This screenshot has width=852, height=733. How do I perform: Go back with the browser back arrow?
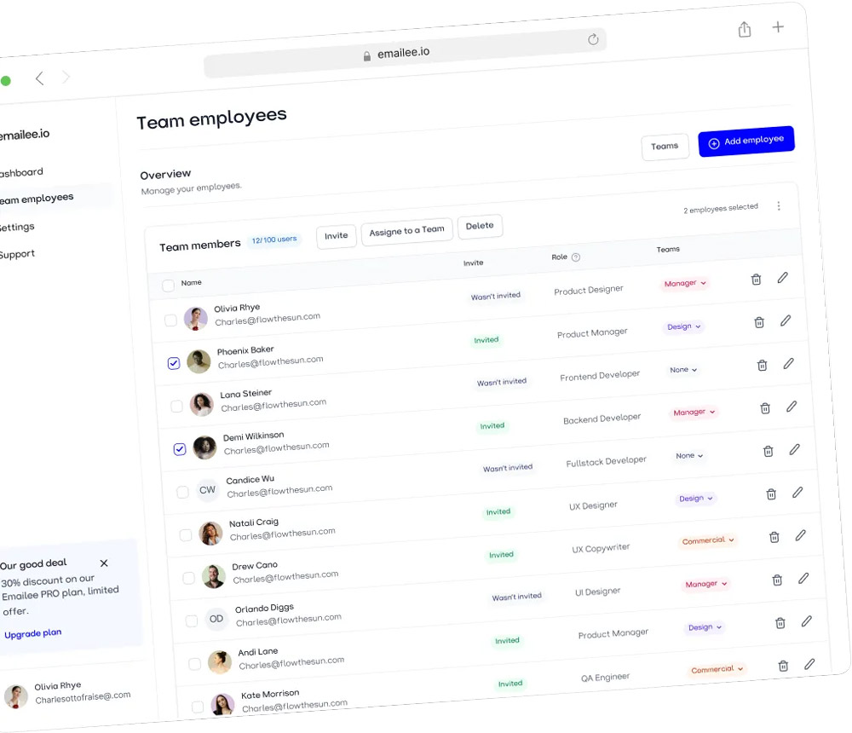(40, 78)
